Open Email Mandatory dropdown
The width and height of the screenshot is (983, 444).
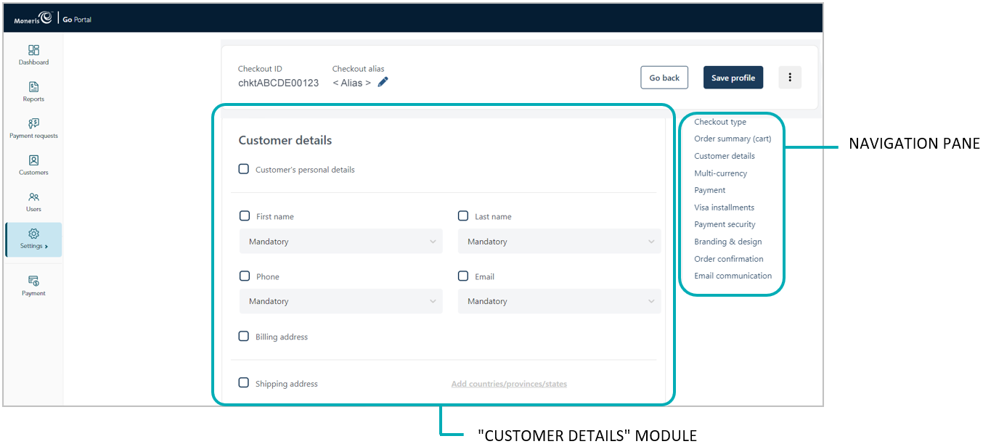559,301
